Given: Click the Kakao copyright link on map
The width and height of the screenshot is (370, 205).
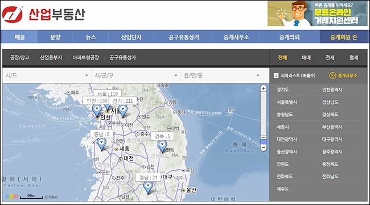Looking at the screenshot, I should pyautogui.click(x=51, y=196).
